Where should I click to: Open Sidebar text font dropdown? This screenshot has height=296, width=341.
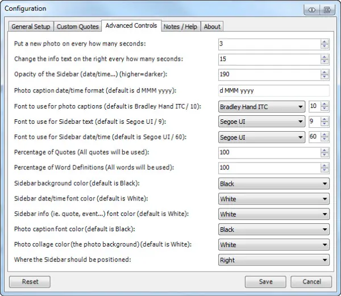click(x=261, y=122)
